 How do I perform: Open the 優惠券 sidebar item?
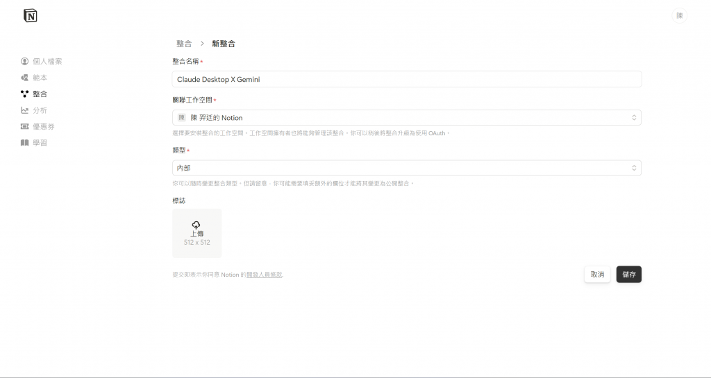(x=37, y=126)
